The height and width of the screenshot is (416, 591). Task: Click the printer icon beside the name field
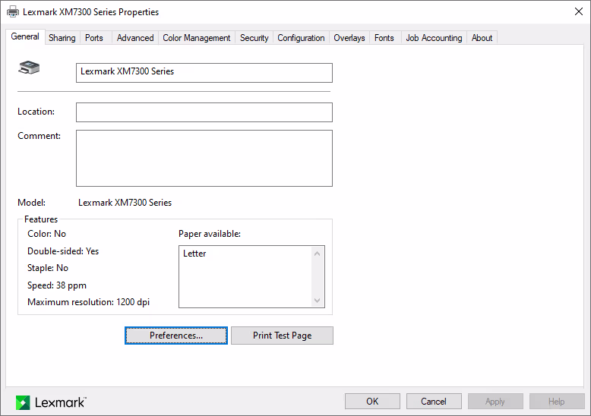(x=29, y=68)
